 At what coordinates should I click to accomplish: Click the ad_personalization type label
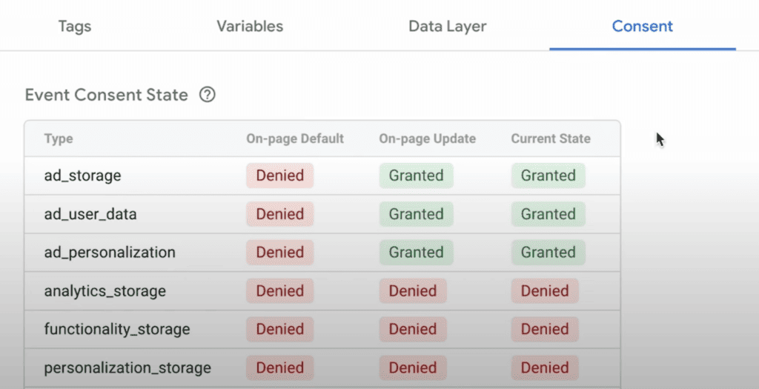point(110,253)
